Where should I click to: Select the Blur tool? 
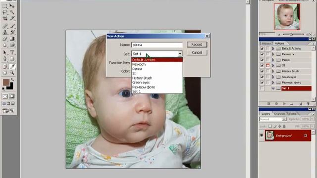[x=5, y=44]
